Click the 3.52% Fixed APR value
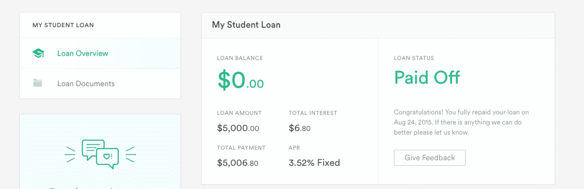 [314, 163]
